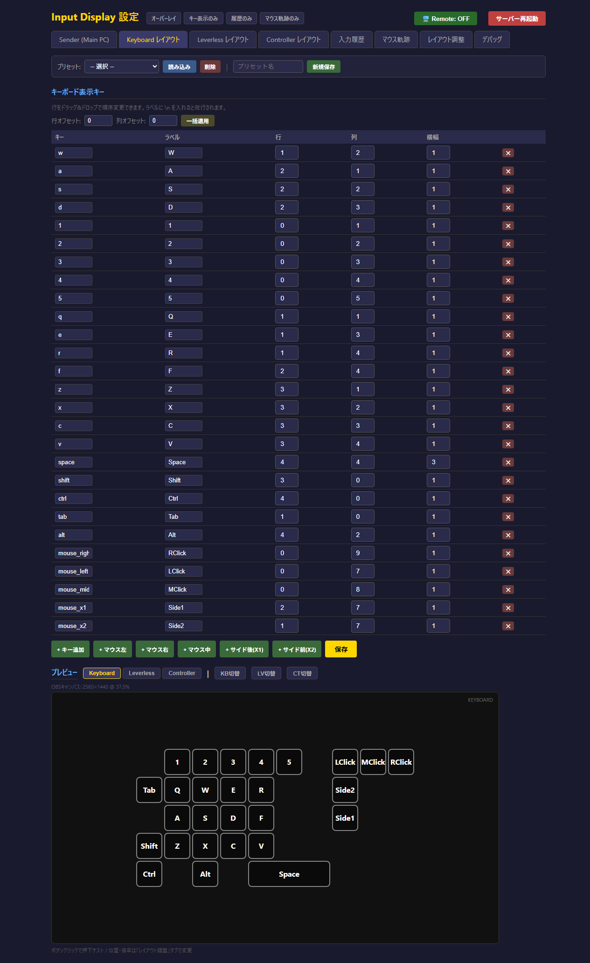Switch preview to Controller mode

point(181,673)
